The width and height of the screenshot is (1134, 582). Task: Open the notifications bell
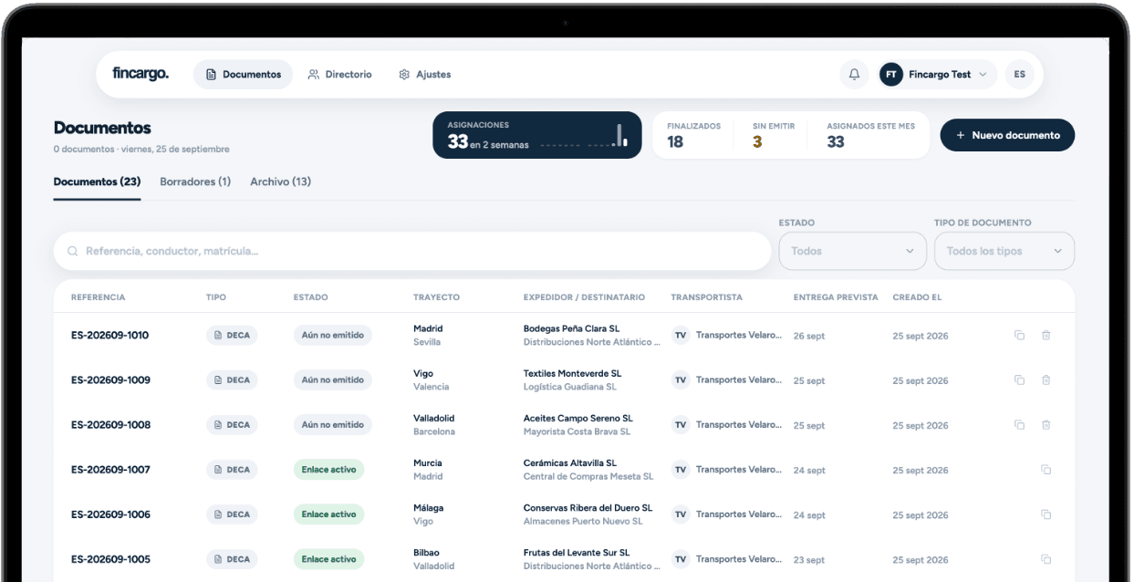(x=854, y=75)
